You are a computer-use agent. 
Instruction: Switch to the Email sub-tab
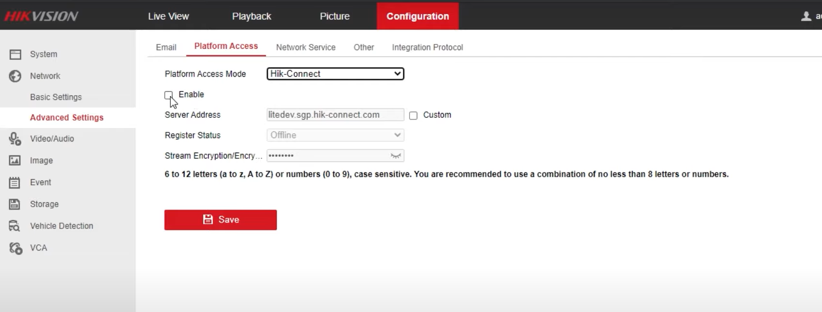166,47
